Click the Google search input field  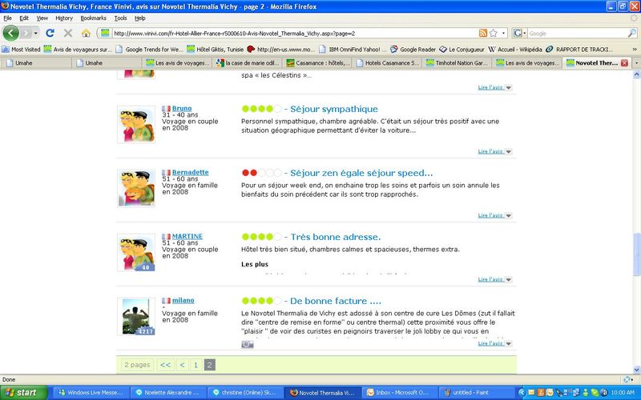click(x=576, y=34)
